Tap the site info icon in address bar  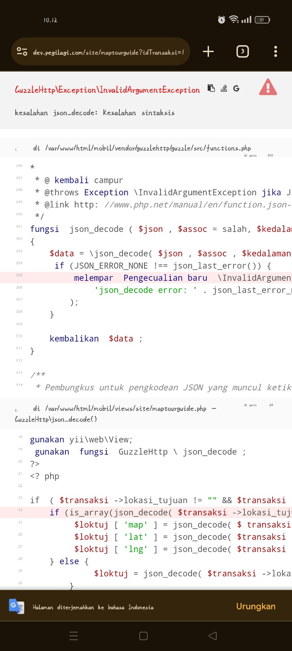tap(22, 52)
